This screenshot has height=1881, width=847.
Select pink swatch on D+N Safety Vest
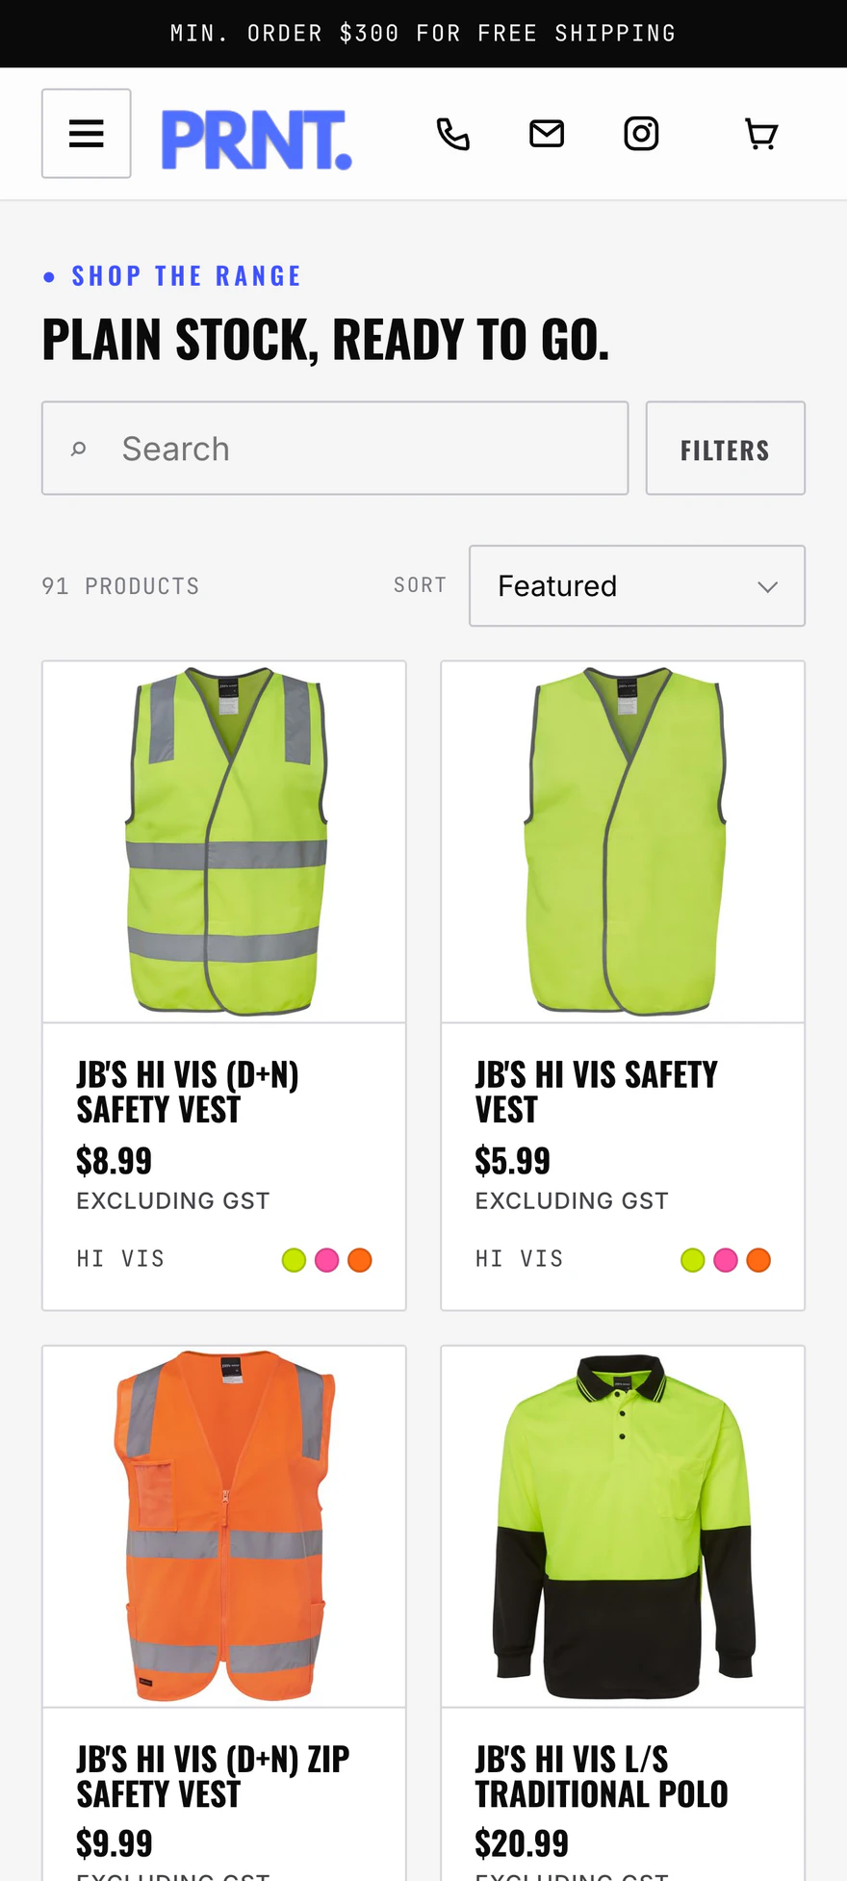coord(327,1260)
